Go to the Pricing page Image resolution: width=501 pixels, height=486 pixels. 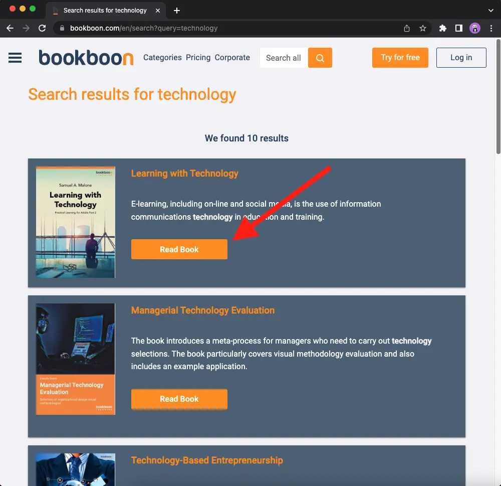198,58
